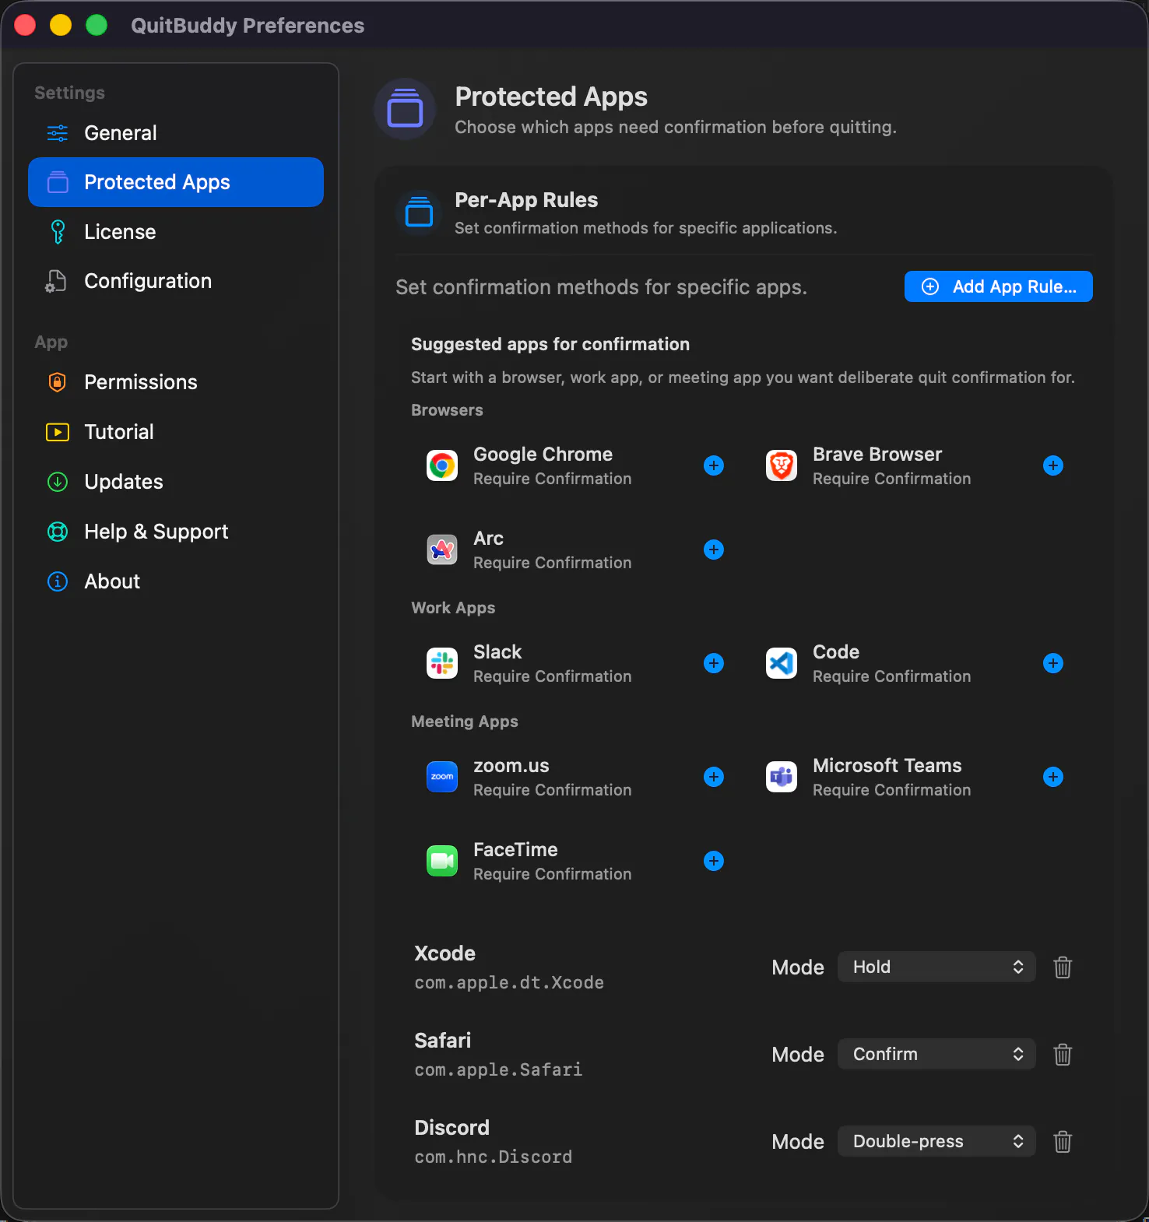Delete the Safari rule via trash icon

click(1063, 1055)
